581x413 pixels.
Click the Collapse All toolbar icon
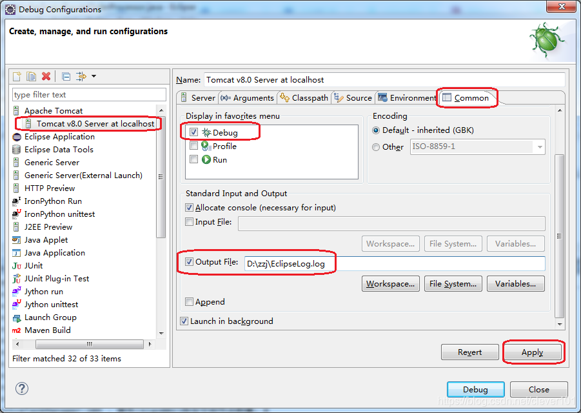[x=66, y=77]
